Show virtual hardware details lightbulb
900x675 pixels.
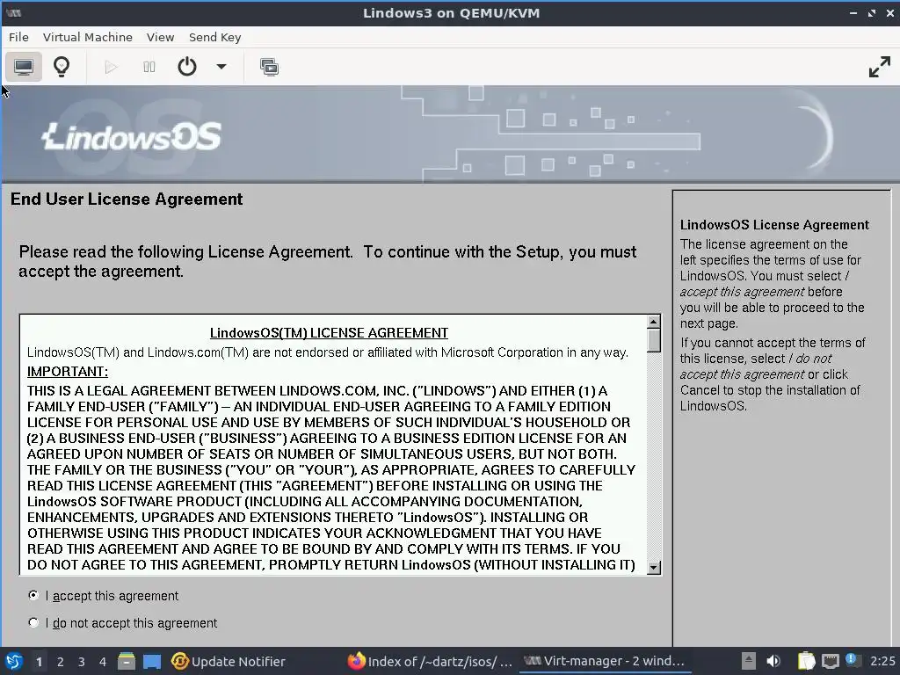pyautogui.click(x=62, y=67)
